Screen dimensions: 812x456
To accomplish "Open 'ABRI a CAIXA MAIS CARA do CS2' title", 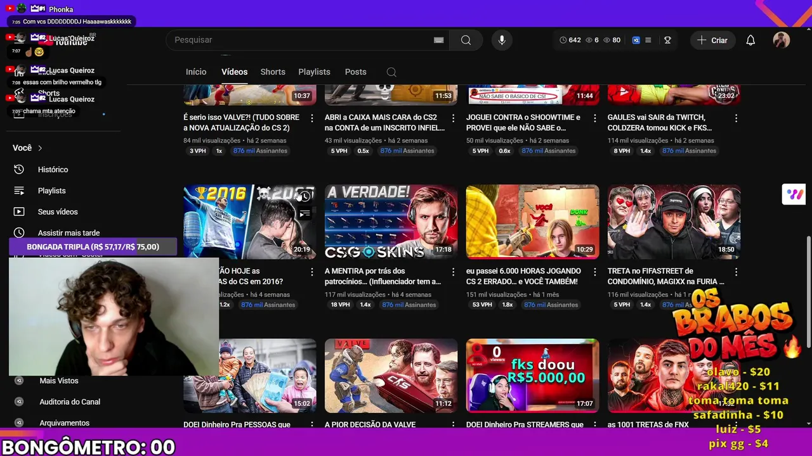I will (384, 123).
